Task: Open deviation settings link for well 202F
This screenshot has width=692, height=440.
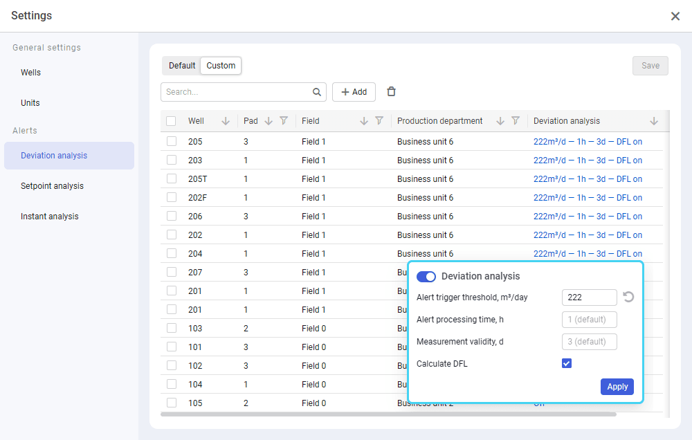Action: coord(588,198)
